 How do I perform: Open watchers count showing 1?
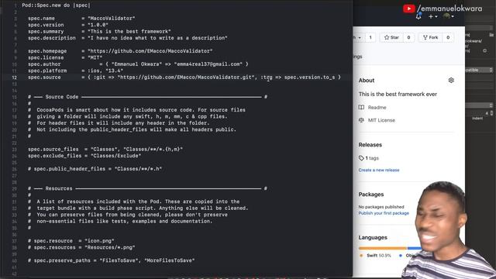point(370,37)
